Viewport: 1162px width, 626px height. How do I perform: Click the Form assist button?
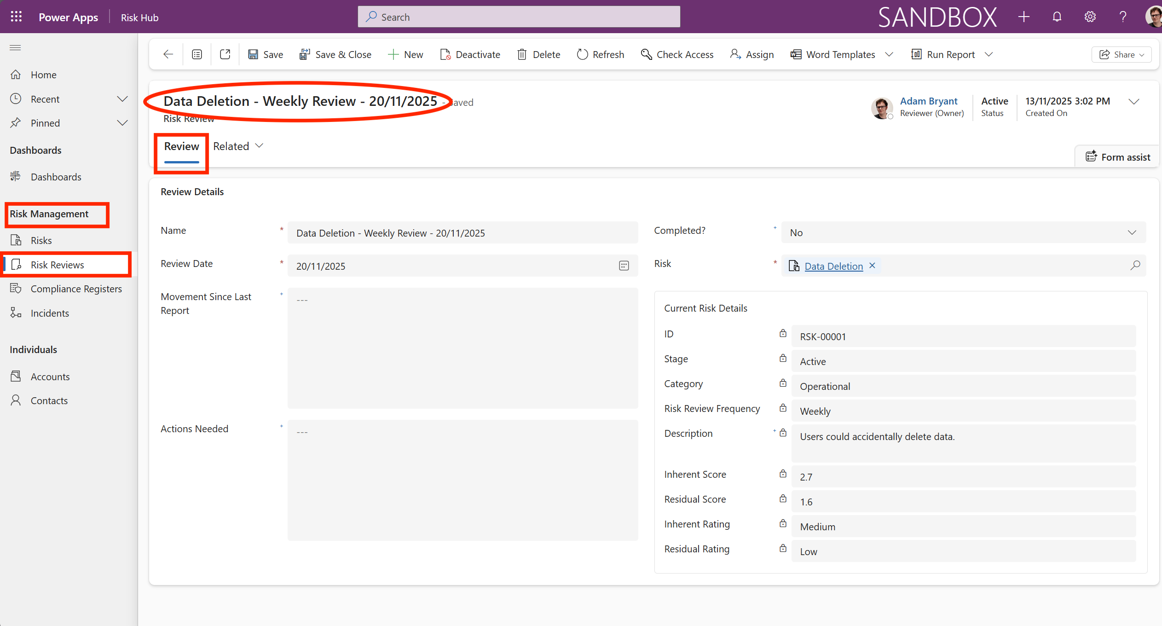(x=1118, y=157)
